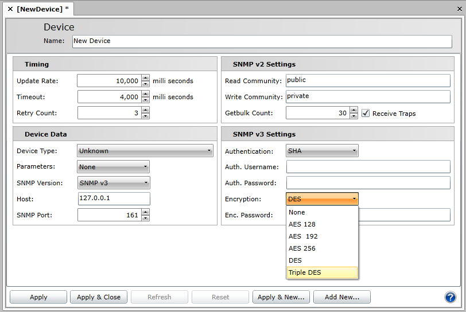Viewport: 466px width, 312px height.
Task: Pick AES 128 from the list
Action: coord(322,224)
